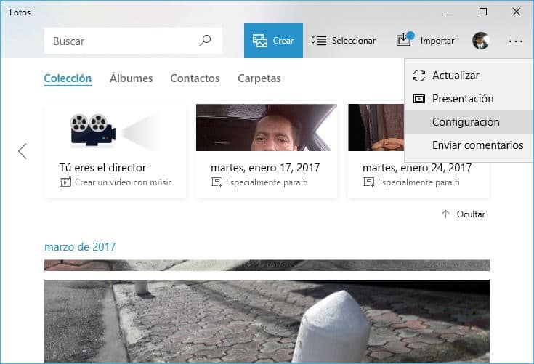Start Presentación from the menu
The height and width of the screenshot is (364, 534).
coord(462,99)
